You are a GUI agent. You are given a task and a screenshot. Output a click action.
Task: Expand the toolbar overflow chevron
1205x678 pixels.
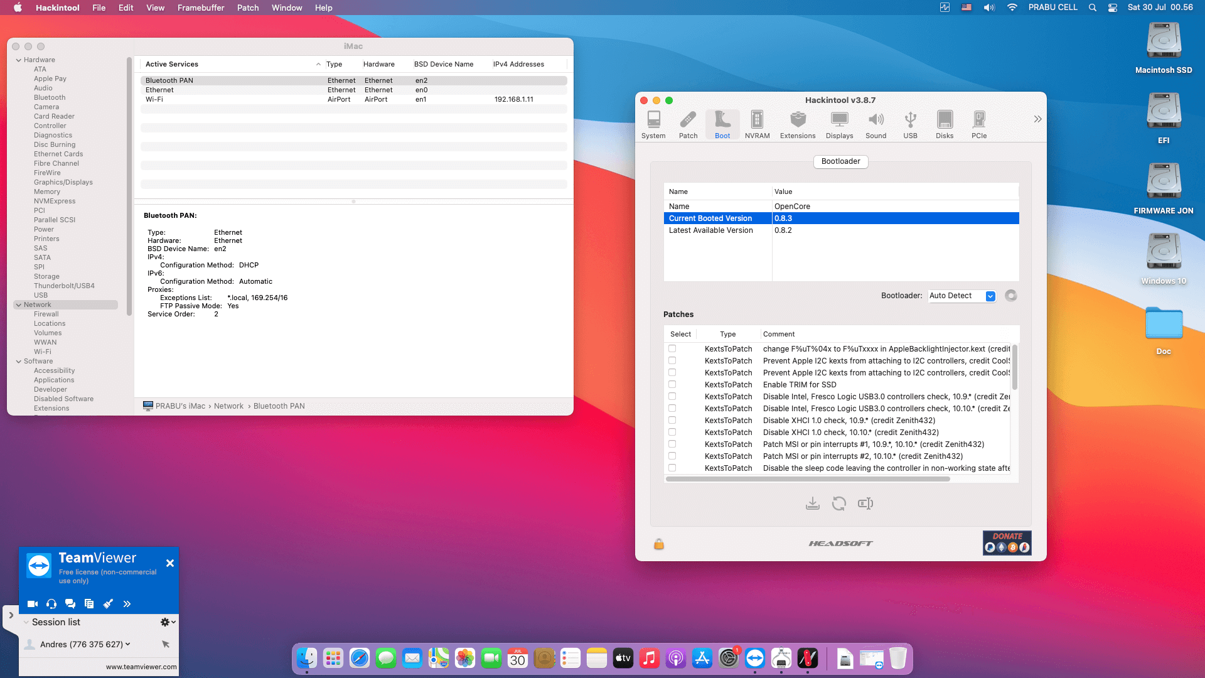(x=1037, y=119)
